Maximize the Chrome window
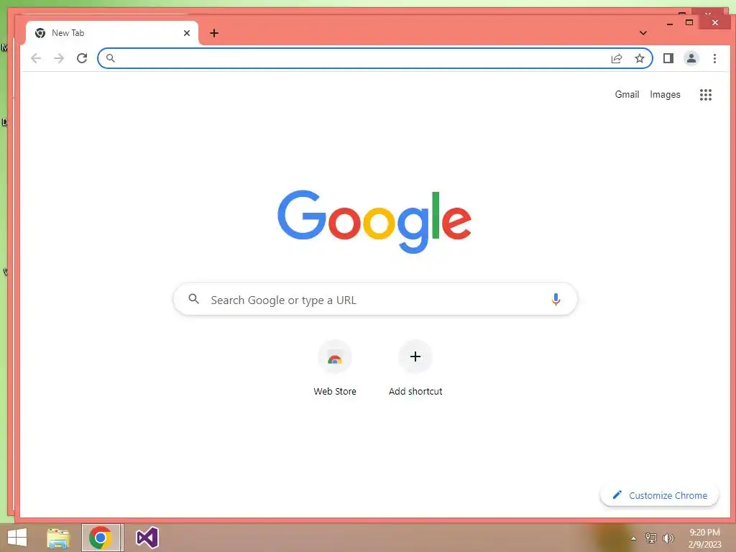This screenshot has width=736, height=552. pos(689,22)
